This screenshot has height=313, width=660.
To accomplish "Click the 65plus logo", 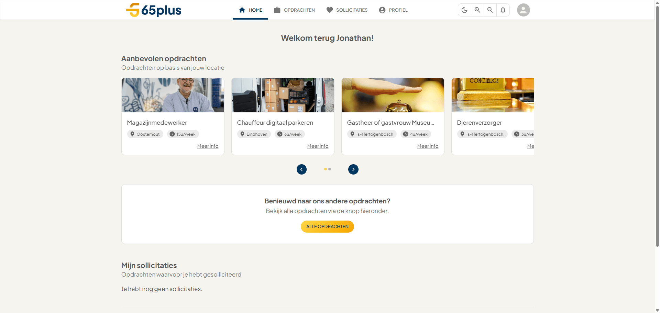I will [154, 10].
